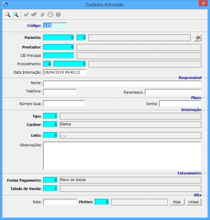Click the single checkmark confirm icon
Image resolution: width=210 pixels, height=220 pixels.
pyautogui.click(x=26, y=14)
